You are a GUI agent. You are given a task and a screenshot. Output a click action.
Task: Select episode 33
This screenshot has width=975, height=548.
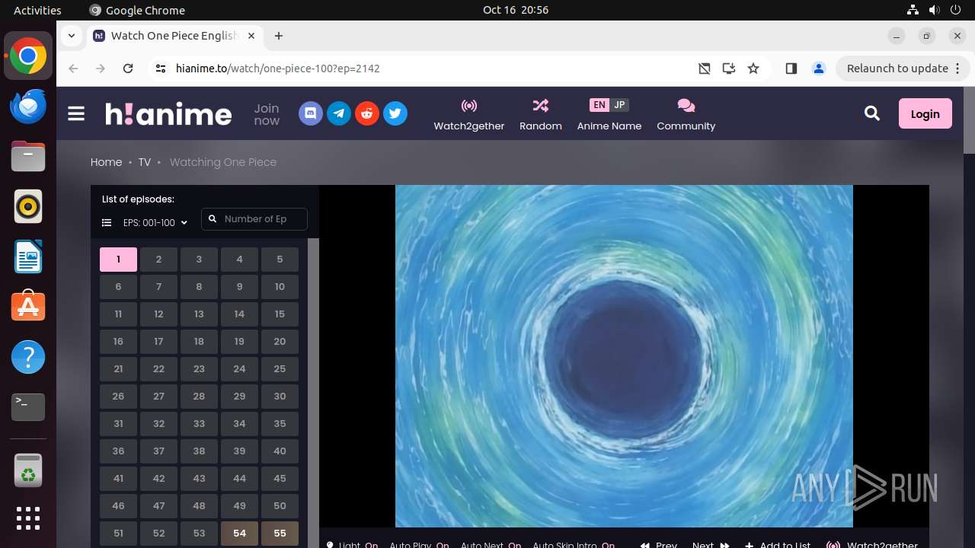click(x=199, y=424)
